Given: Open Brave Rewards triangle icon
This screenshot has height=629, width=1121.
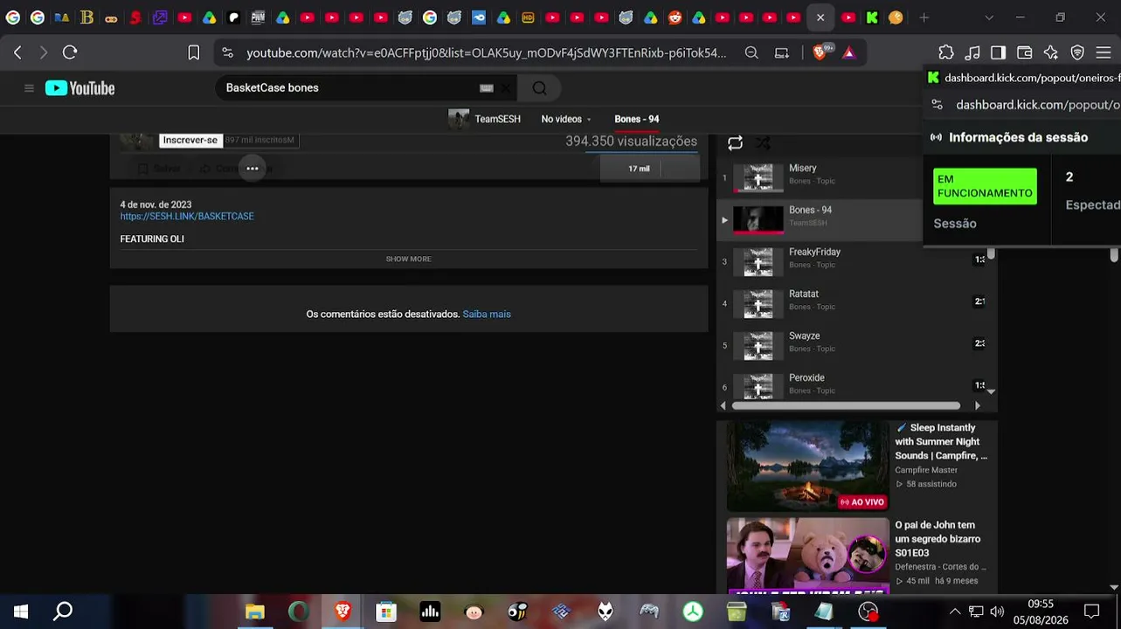Looking at the screenshot, I should (x=848, y=52).
